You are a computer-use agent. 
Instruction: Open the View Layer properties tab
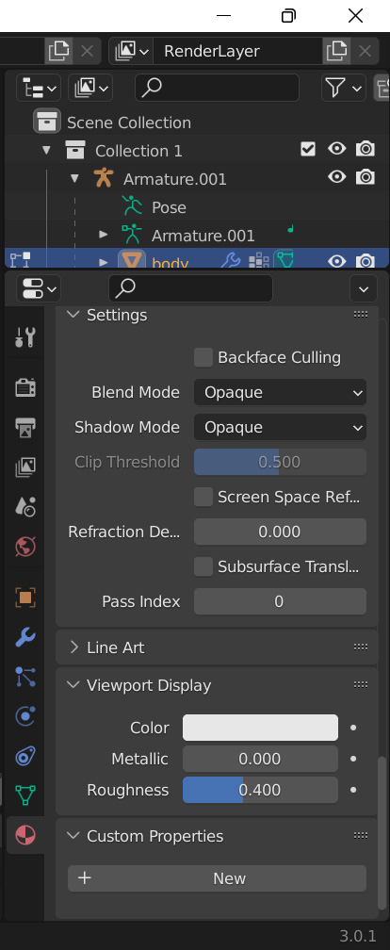25,467
